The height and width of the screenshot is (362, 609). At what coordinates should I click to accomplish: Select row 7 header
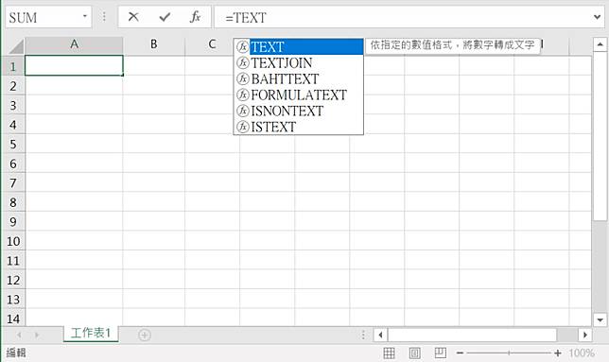tap(13, 182)
